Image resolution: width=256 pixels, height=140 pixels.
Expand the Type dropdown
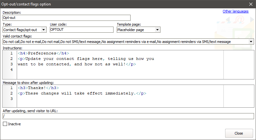[x=44, y=30]
